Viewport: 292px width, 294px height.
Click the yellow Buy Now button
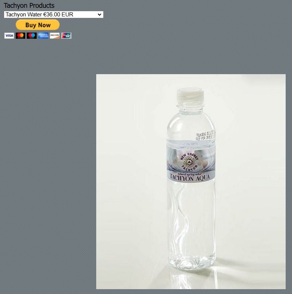click(38, 25)
